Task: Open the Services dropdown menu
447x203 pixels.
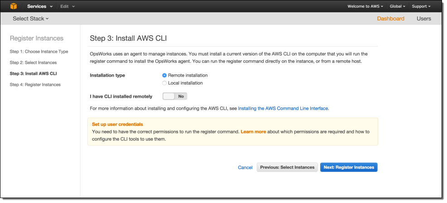Action: point(39,6)
